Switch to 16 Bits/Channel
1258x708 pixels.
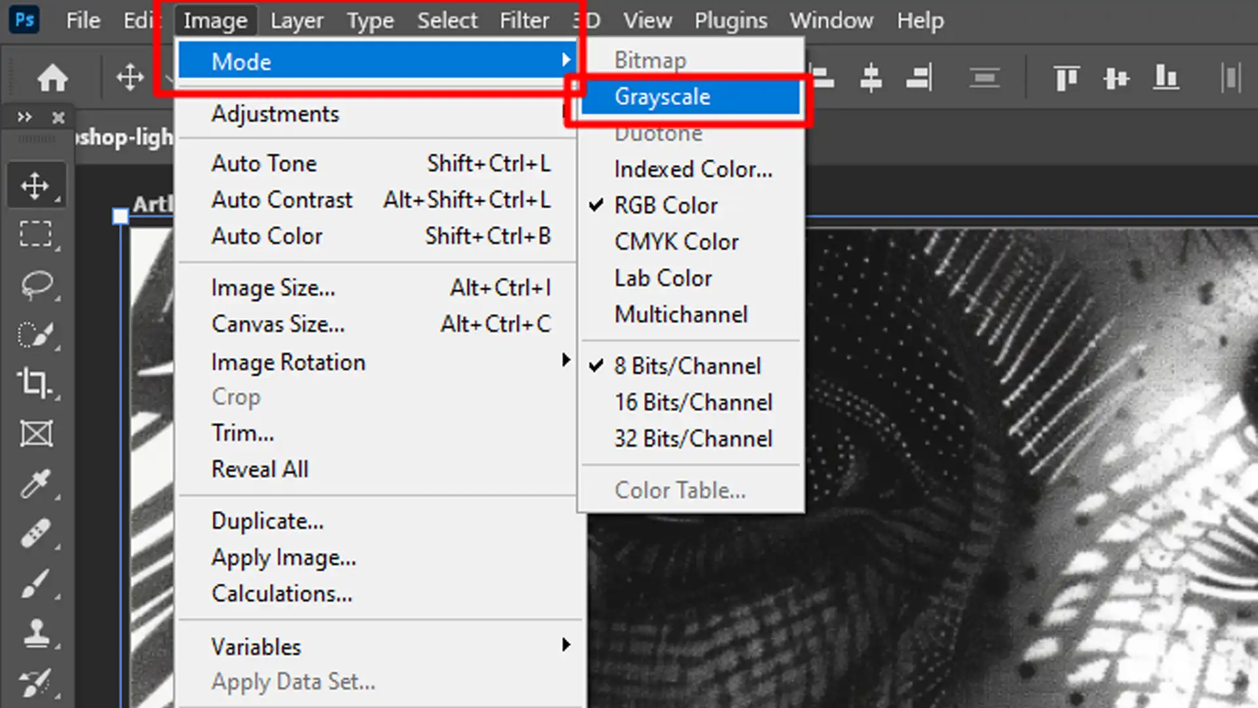(x=693, y=402)
